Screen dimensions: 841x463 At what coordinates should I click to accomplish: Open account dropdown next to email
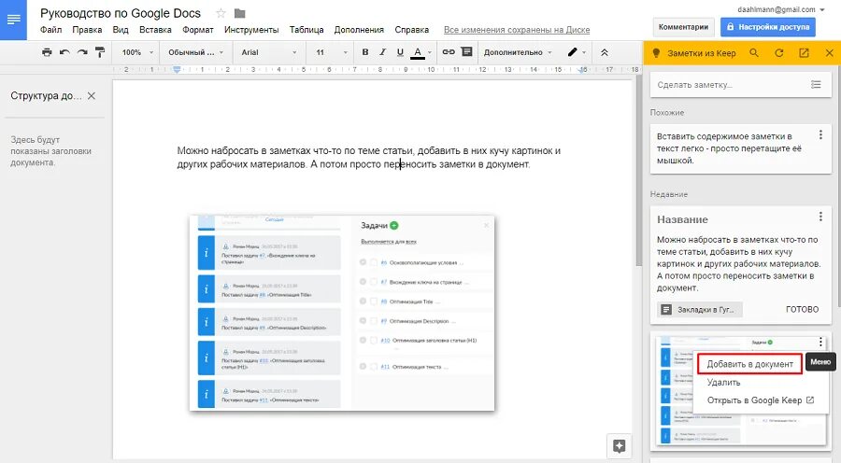[x=821, y=9]
